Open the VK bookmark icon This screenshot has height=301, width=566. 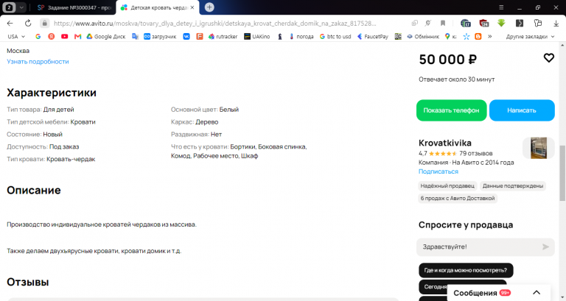tap(186, 36)
